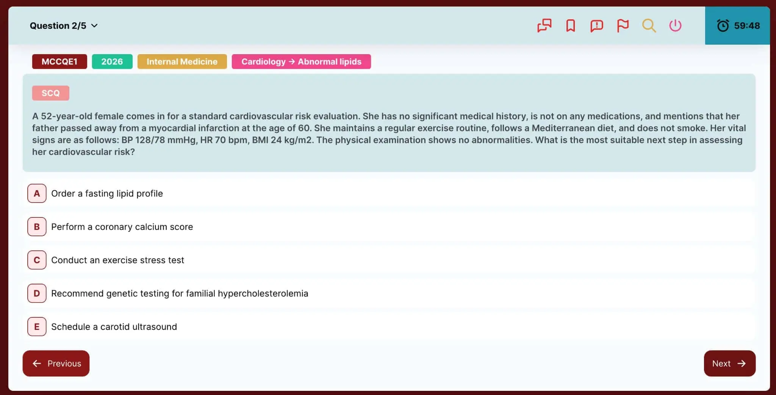The height and width of the screenshot is (395, 776).
Task: Open the discussion/comments icon
Action: click(544, 25)
